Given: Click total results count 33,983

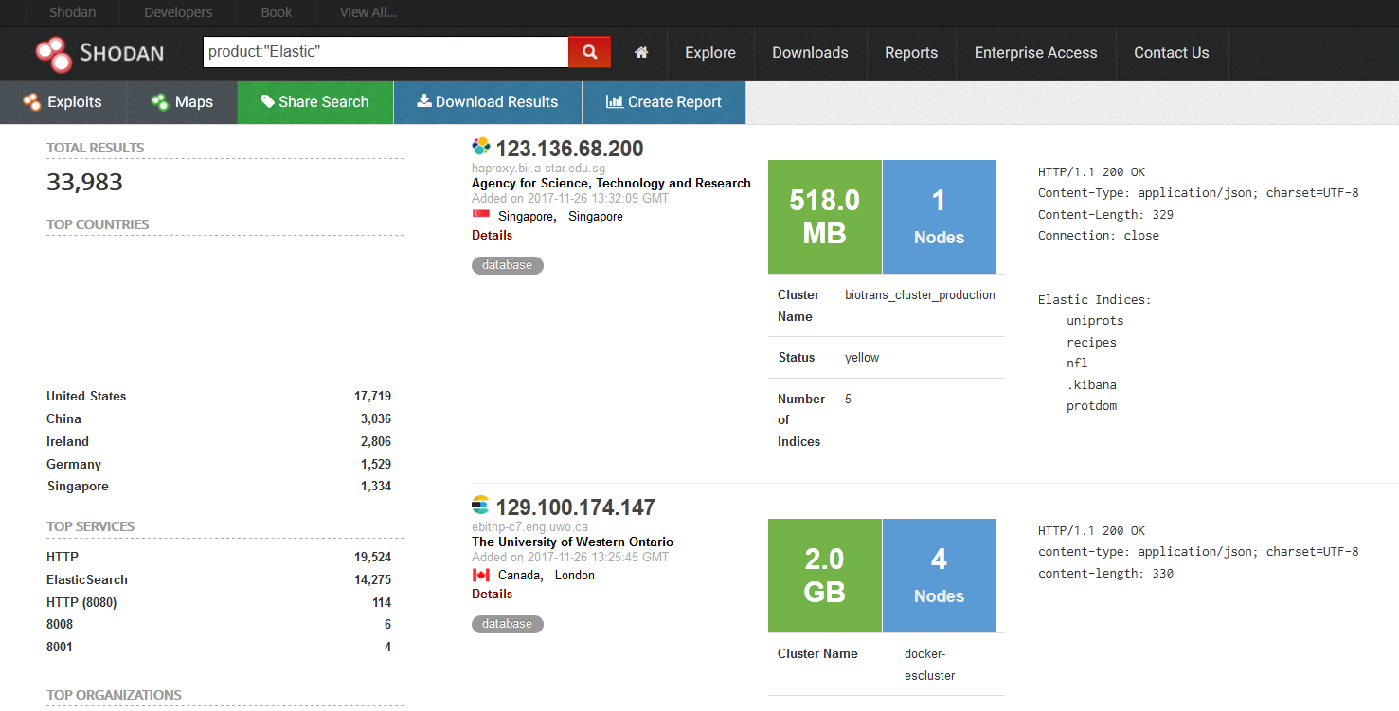Looking at the screenshot, I should point(84,182).
